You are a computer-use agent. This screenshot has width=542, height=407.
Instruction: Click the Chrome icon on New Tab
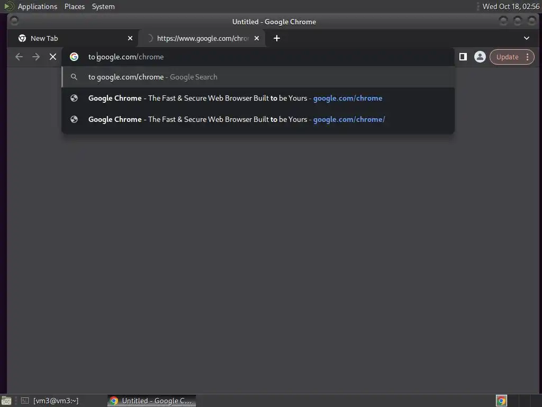pyautogui.click(x=22, y=38)
